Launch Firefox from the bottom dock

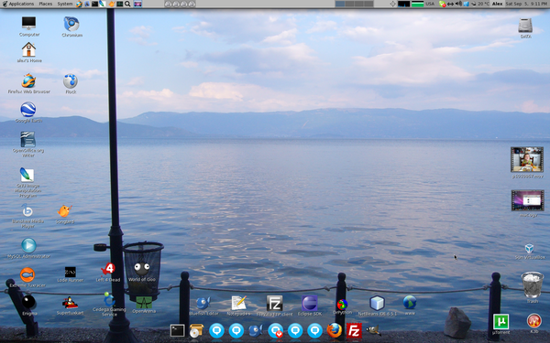[x=335, y=330]
